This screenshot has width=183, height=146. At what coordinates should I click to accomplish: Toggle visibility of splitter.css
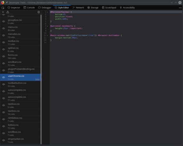coord(4,49)
